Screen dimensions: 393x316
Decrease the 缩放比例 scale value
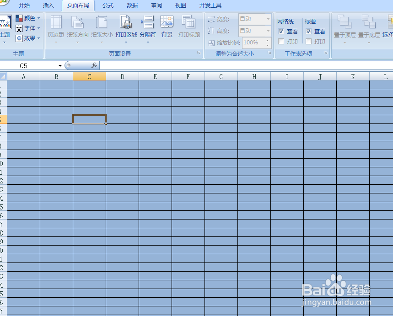268,45
